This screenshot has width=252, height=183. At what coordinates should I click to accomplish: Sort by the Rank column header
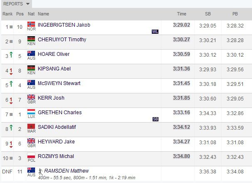coord(7,14)
